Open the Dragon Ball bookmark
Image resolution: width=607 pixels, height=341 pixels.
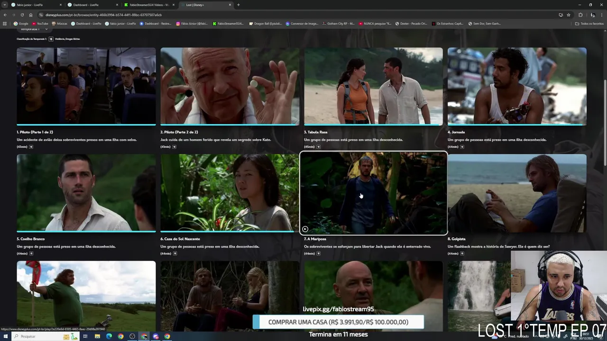[x=265, y=24]
